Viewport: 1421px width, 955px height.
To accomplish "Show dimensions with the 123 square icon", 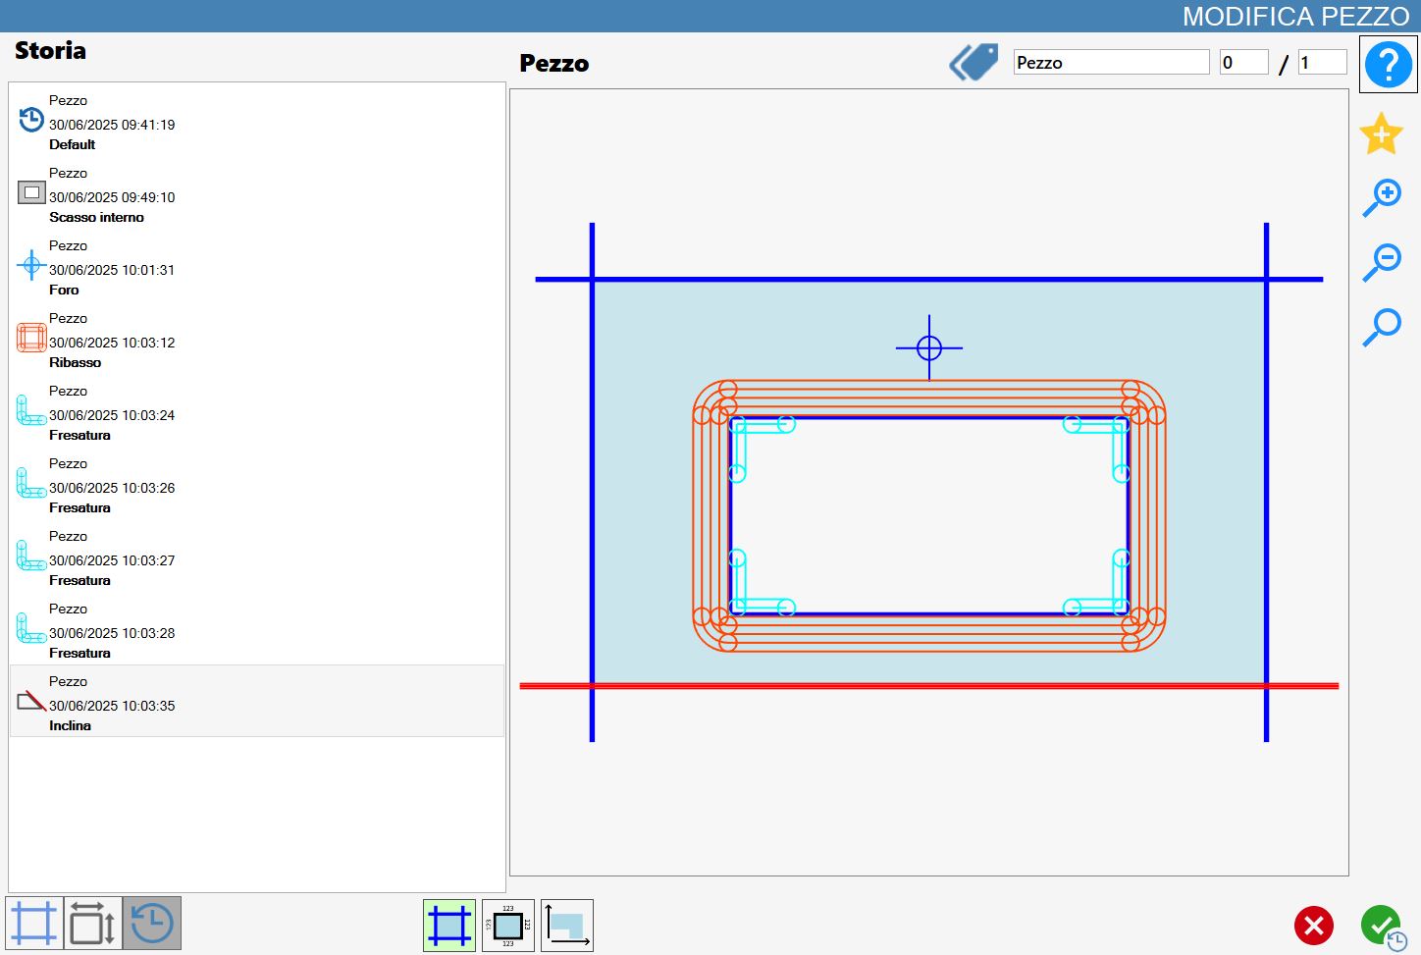I will (508, 926).
